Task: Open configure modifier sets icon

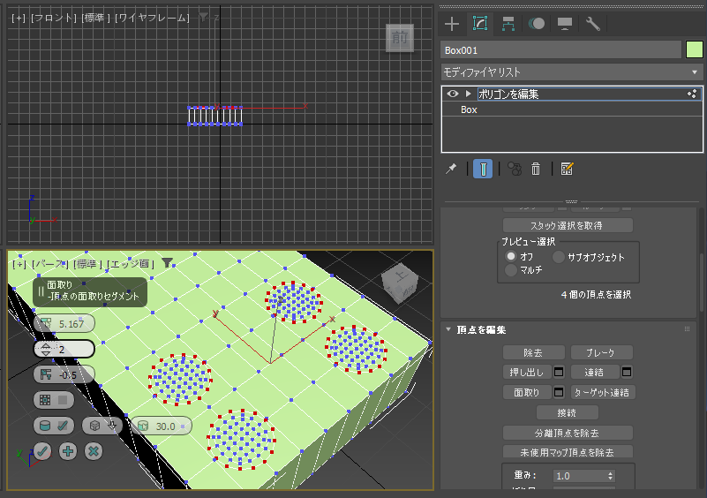Action: 567,170
